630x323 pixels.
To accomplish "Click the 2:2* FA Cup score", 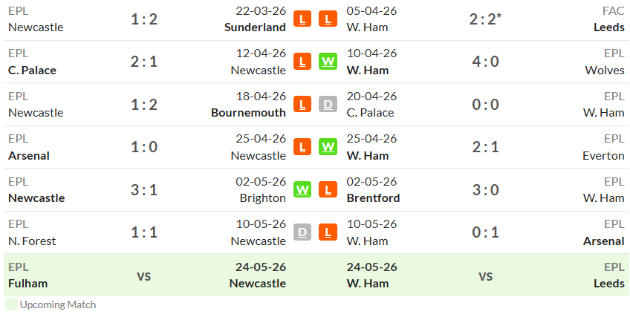I will [x=485, y=19].
